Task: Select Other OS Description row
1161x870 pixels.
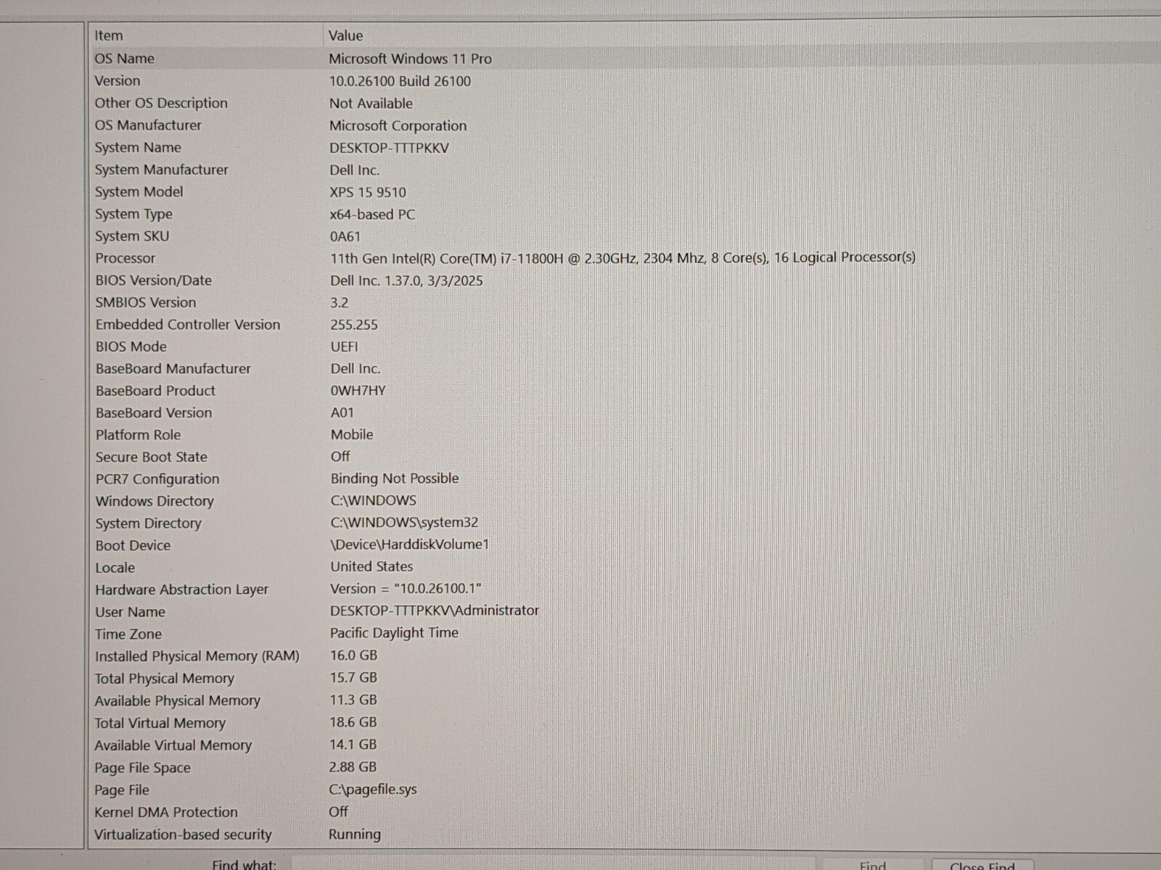Action: coord(624,103)
